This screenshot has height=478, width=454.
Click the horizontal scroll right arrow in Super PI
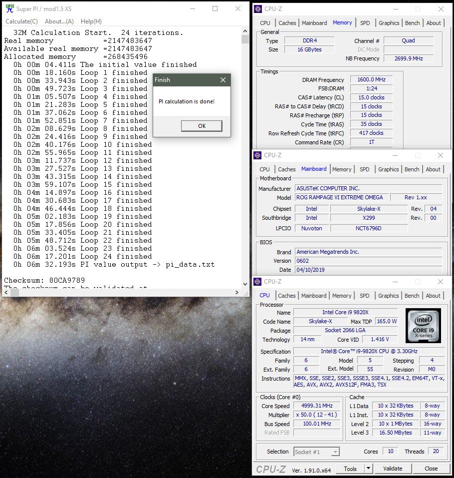237,293
